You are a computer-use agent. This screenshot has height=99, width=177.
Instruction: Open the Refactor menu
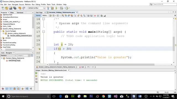pyautogui.click(x=28, y=4)
